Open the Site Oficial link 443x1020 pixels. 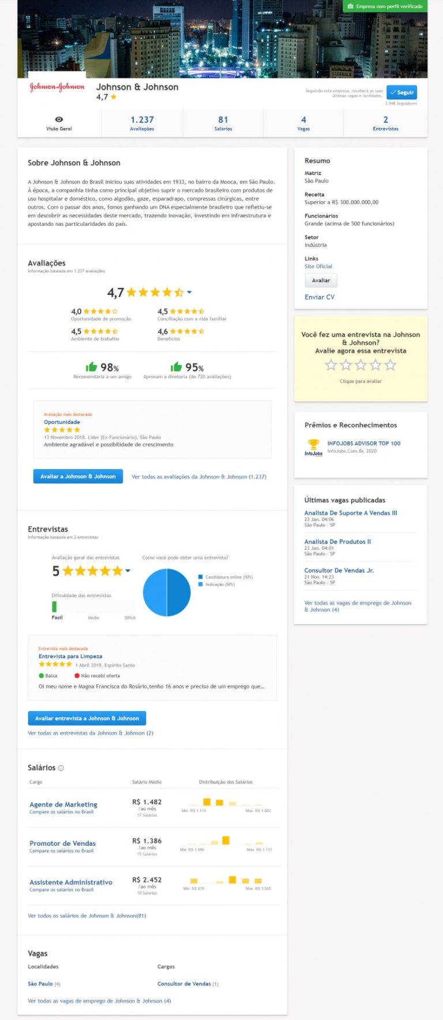click(x=318, y=267)
